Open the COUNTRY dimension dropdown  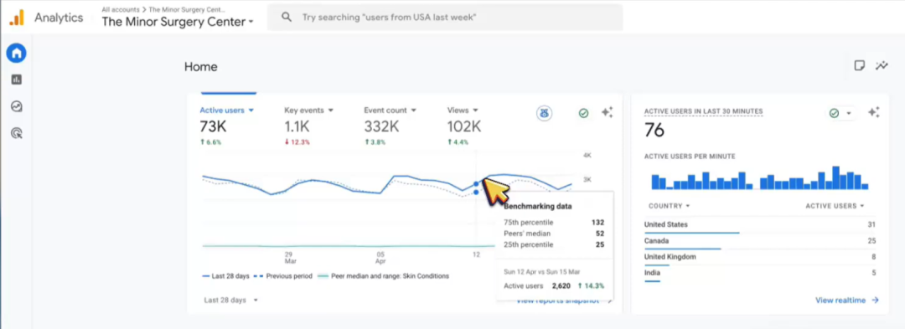(669, 206)
